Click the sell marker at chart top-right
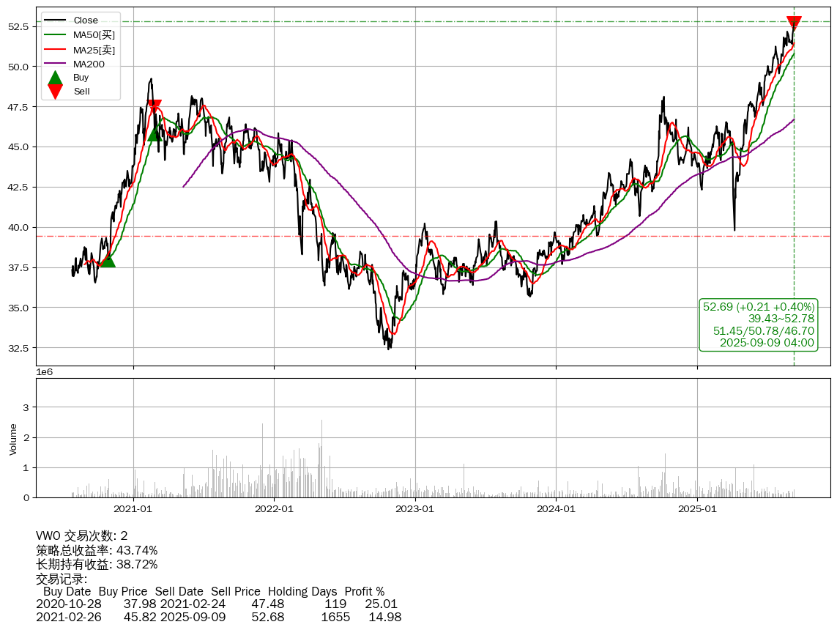 (794, 23)
